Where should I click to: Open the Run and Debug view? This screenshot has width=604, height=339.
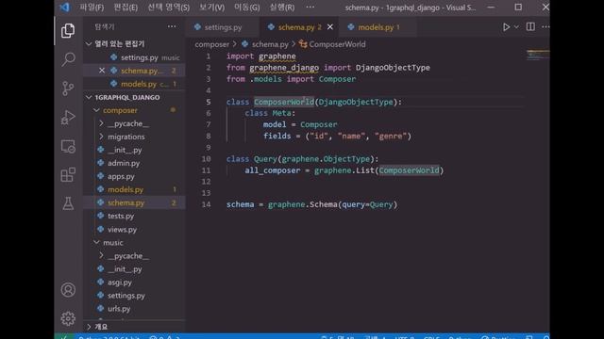(x=68, y=117)
